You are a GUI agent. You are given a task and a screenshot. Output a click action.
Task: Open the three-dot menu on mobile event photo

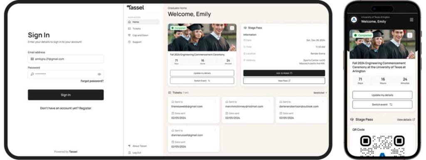[410, 35]
